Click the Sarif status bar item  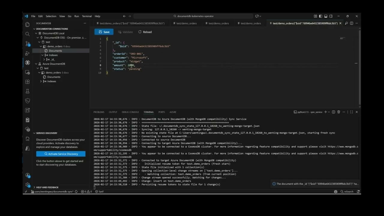99,191
